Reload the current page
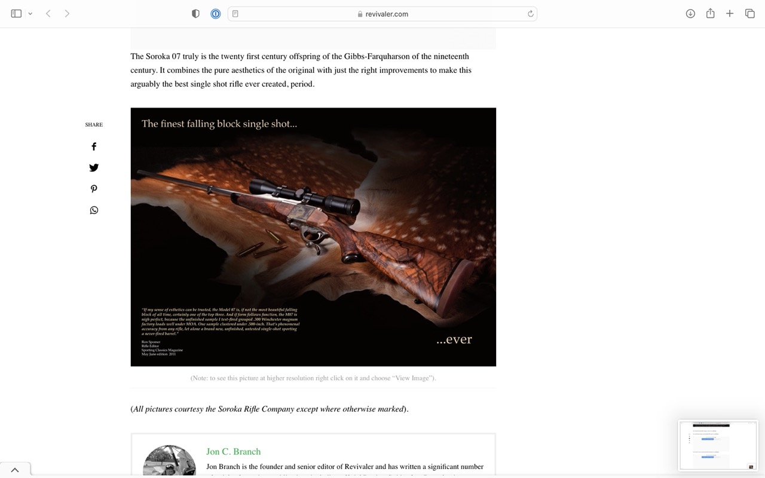The height and width of the screenshot is (478, 765). [x=530, y=14]
